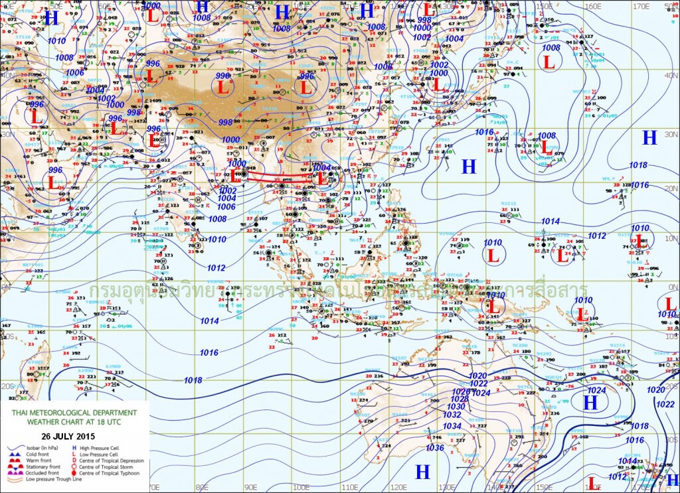680x493 pixels.
Task: Click the filled red typhoon dot symbol
Action: (x=74, y=473)
